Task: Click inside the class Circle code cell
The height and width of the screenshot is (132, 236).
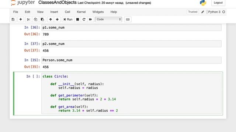Action: pyautogui.click(x=131, y=93)
